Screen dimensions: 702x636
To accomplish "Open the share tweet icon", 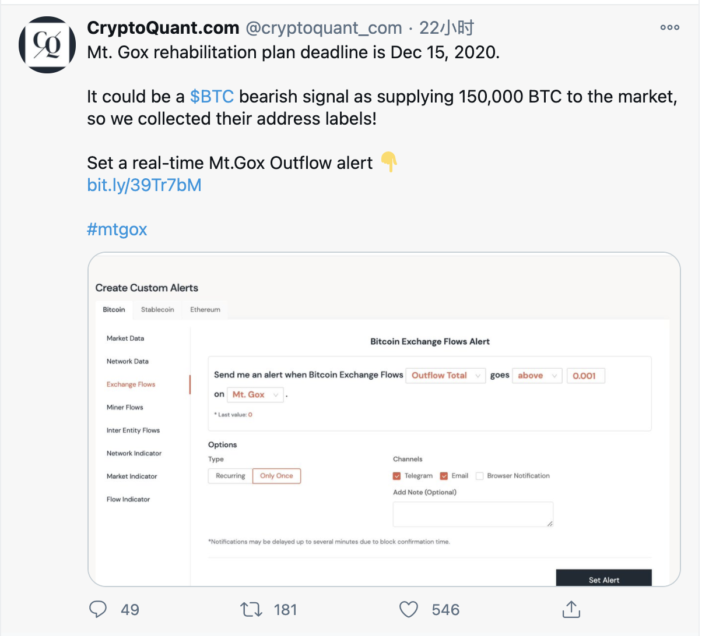I will [x=571, y=609].
